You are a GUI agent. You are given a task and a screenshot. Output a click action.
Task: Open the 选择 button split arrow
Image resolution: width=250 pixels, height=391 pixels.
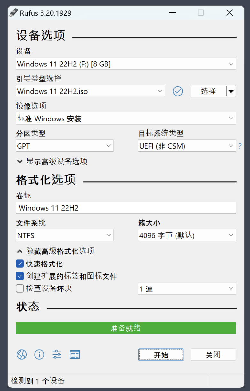tap(231, 91)
